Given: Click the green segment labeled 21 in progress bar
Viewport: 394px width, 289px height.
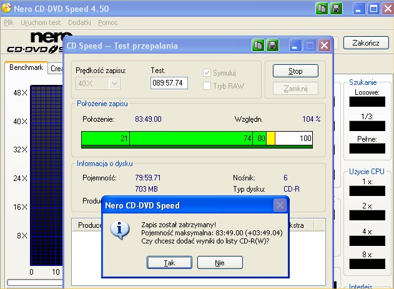Looking at the screenshot, I should [106, 139].
